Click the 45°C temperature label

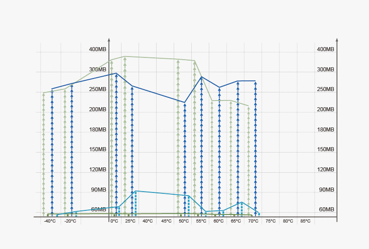point(166,221)
